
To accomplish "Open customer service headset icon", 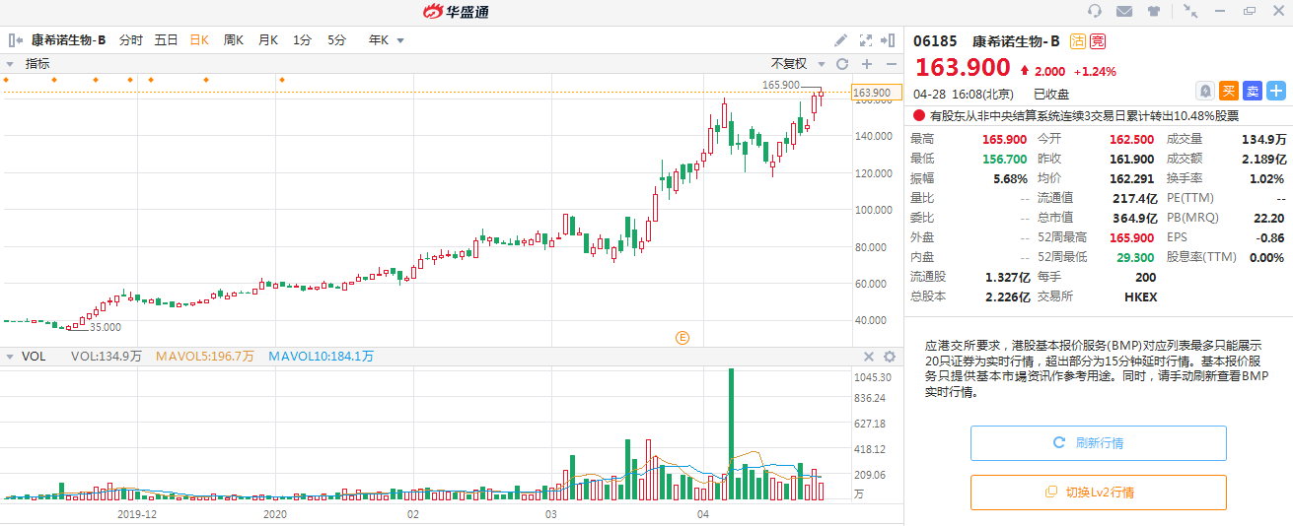I will (1095, 11).
